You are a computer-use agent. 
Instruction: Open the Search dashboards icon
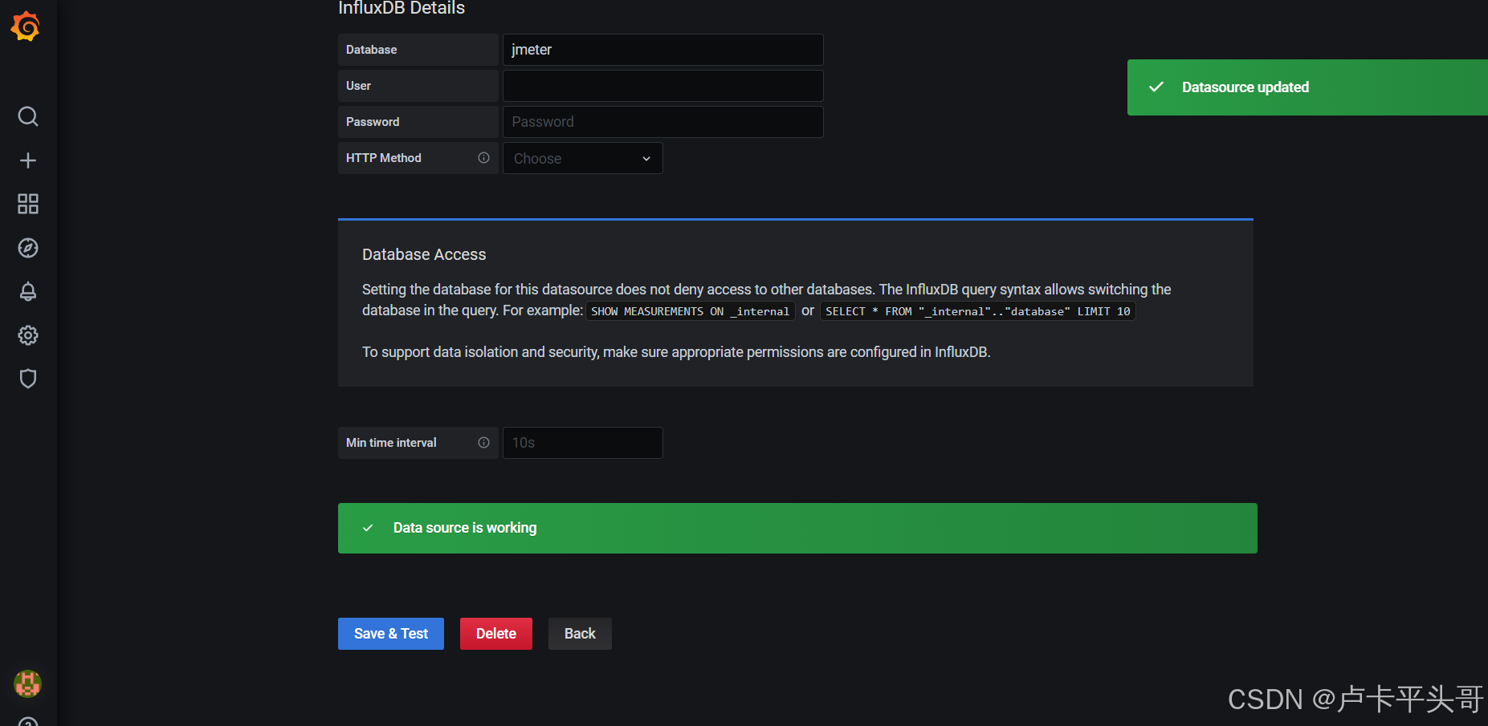(x=28, y=116)
